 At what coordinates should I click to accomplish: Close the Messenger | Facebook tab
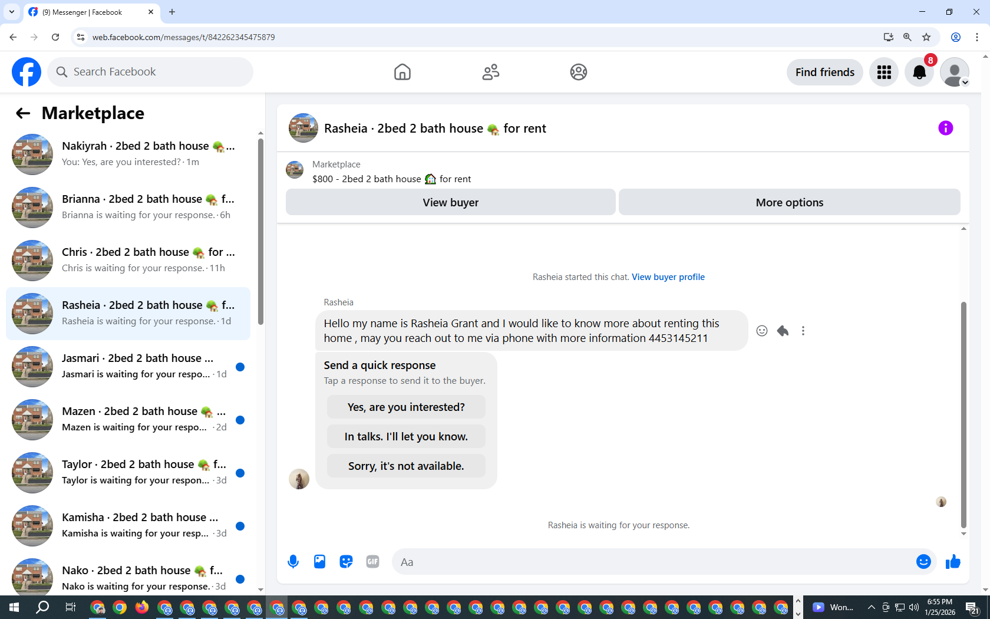coord(151,12)
